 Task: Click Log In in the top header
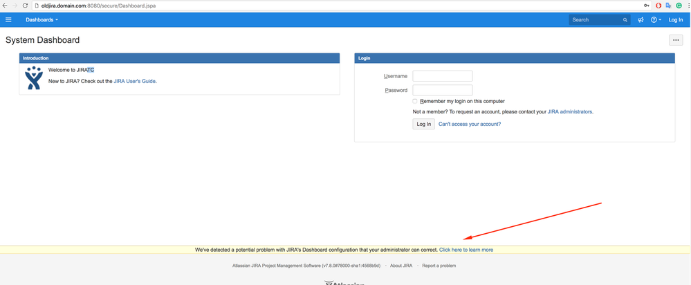(x=676, y=20)
